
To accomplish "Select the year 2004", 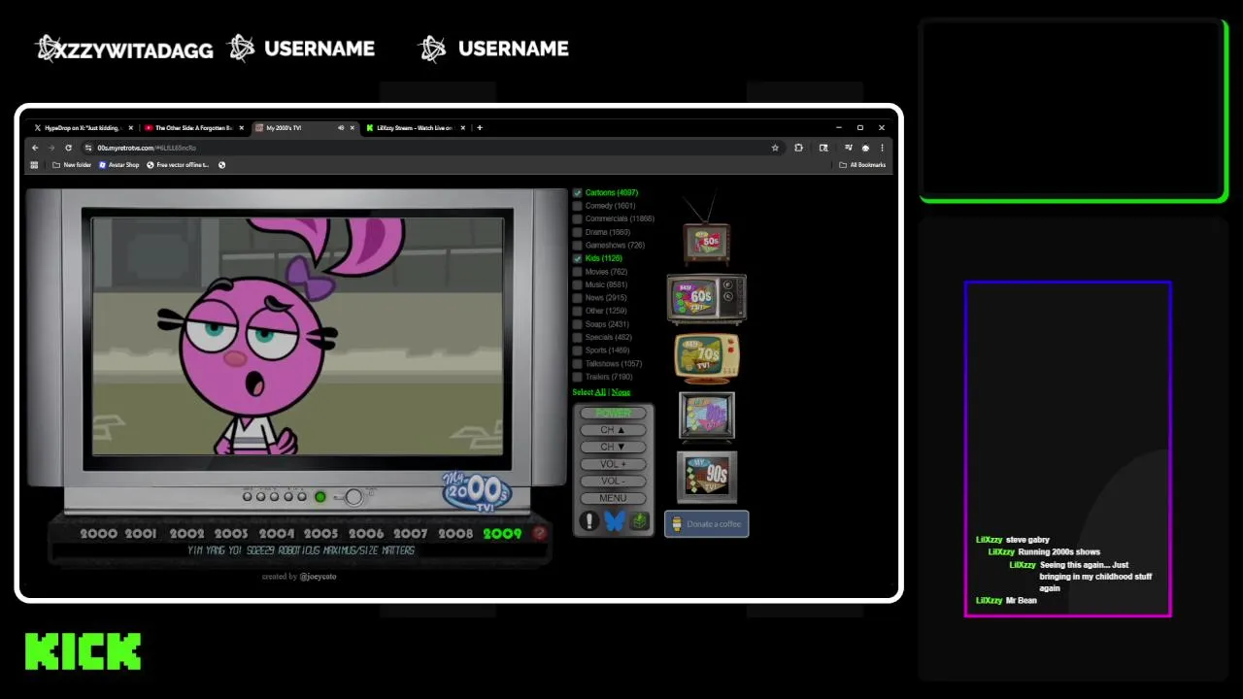I will point(277,533).
